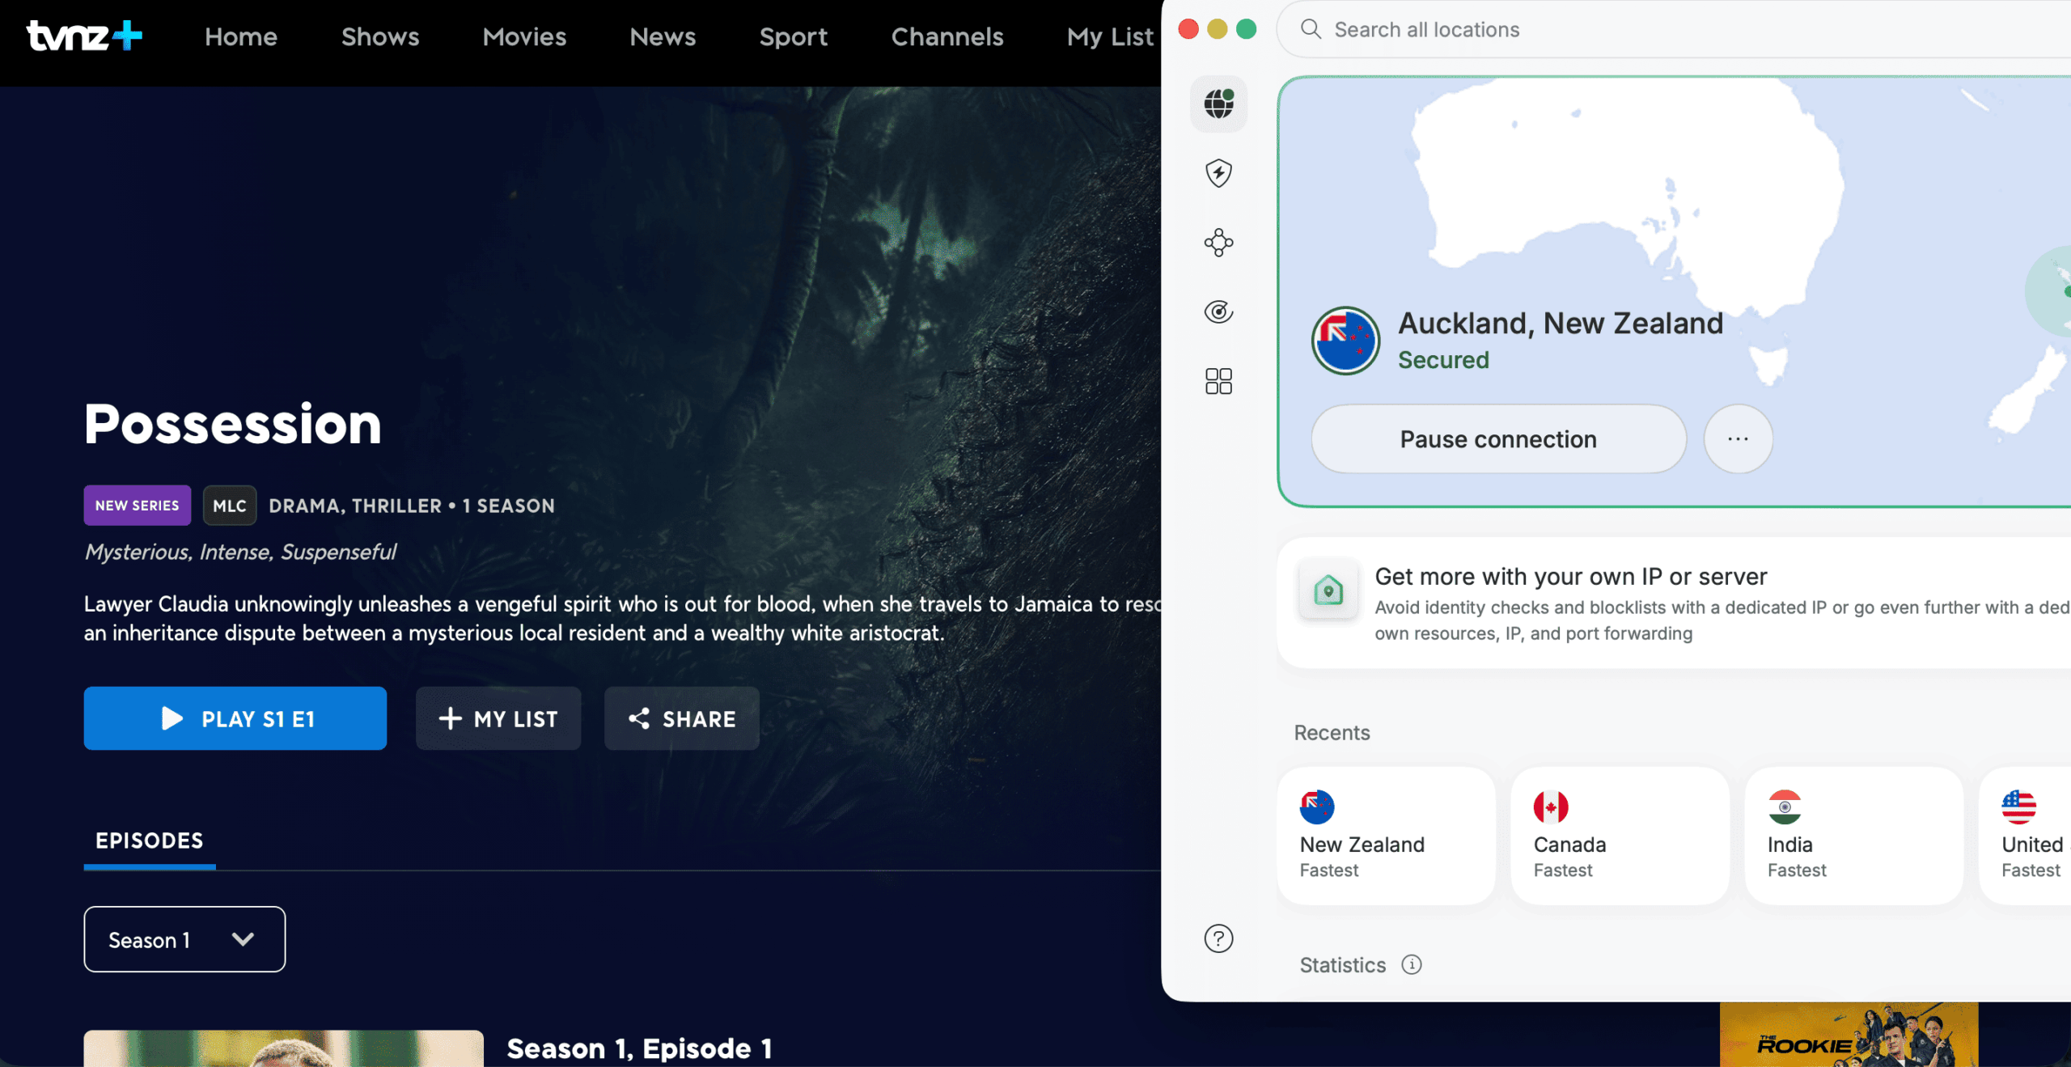The image size is (2071, 1067).
Task: Open the News menu item
Action: 663,36
